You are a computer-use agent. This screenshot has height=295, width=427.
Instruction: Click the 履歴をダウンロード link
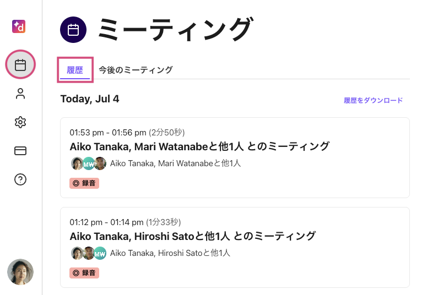click(x=373, y=100)
